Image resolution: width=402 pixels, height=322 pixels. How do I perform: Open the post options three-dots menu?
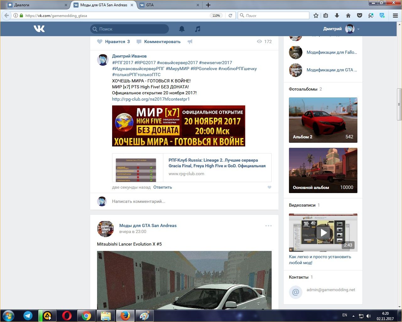269,226
